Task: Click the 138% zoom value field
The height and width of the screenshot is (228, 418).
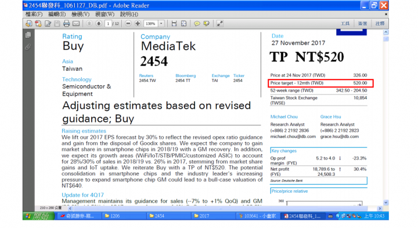Action: point(151,24)
